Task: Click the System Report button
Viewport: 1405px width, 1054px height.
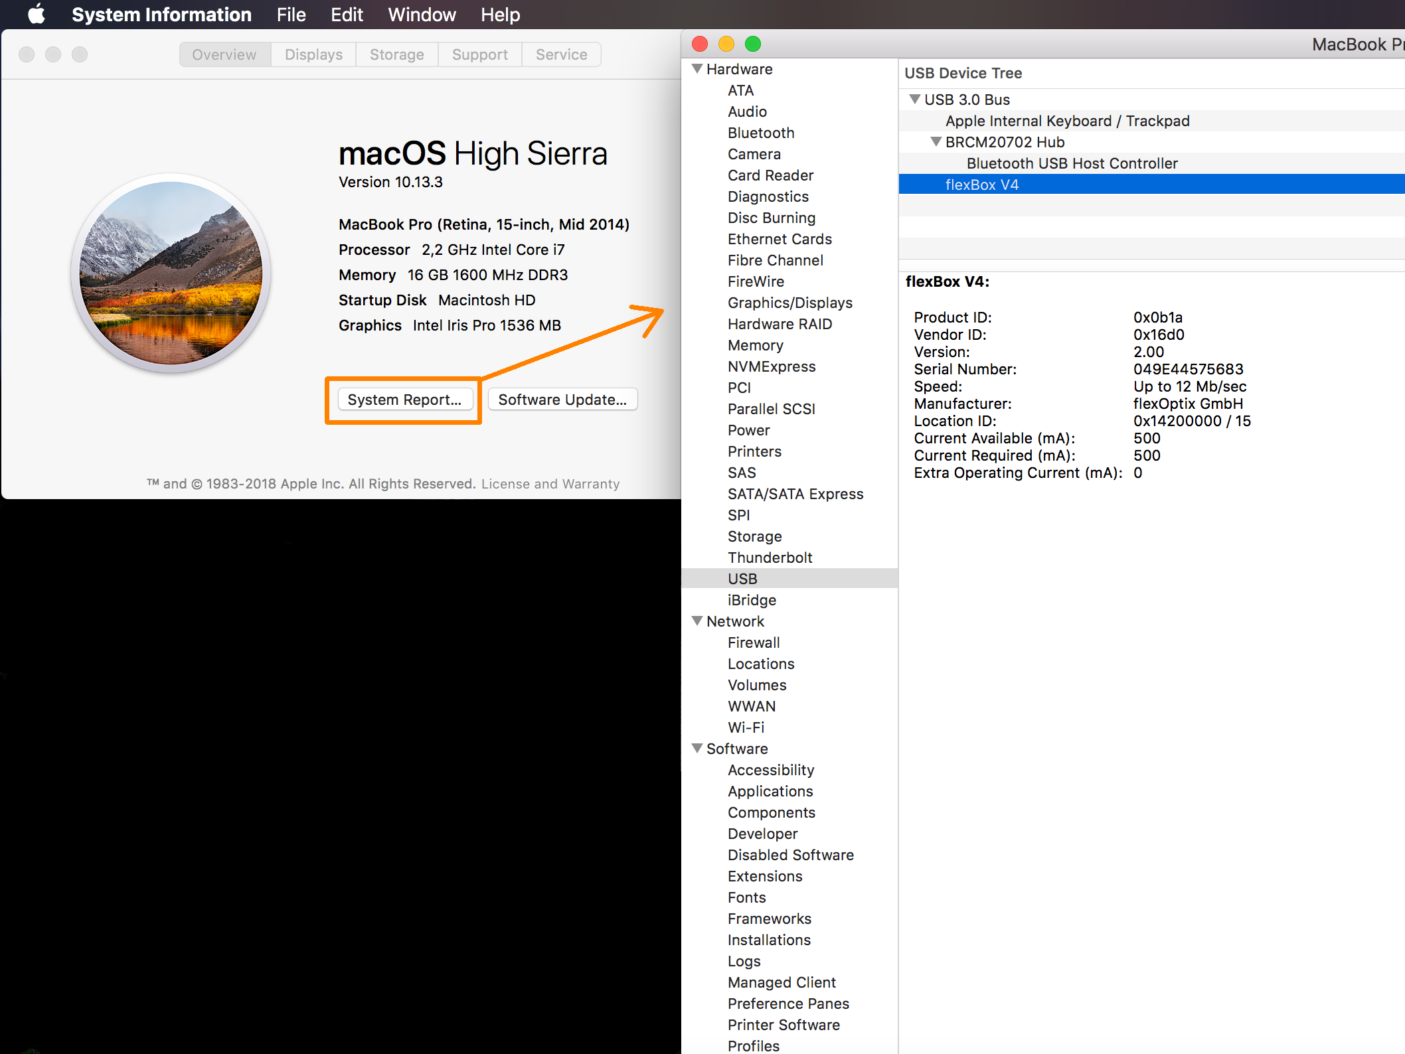Action: pyautogui.click(x=404, y=400)
